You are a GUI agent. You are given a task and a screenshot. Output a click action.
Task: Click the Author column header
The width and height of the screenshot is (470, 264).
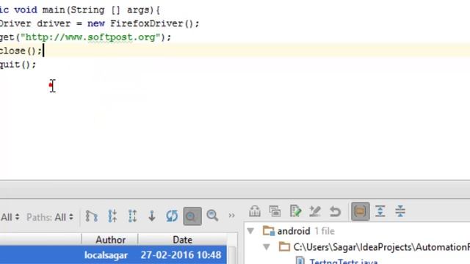tap(110, 240)
